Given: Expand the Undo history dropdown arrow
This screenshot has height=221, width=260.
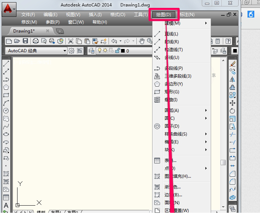Looking at the screenshot, I should pyautogui.click(x=121, y=41).
